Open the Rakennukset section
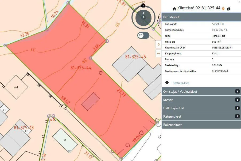241x161 pixels. pos(201,117)
